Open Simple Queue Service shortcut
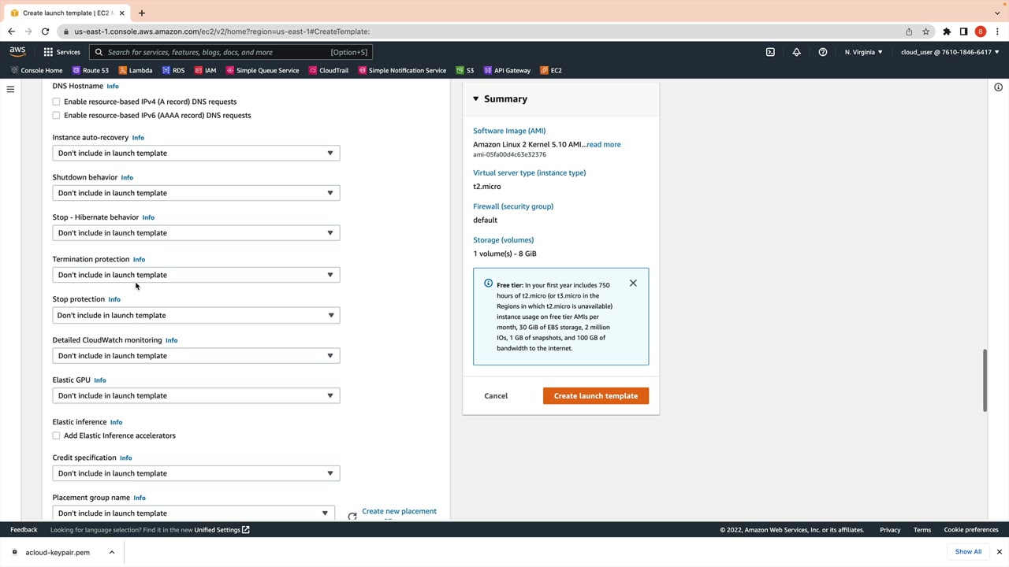The image size is (1009, 567). tap(262, 70)
